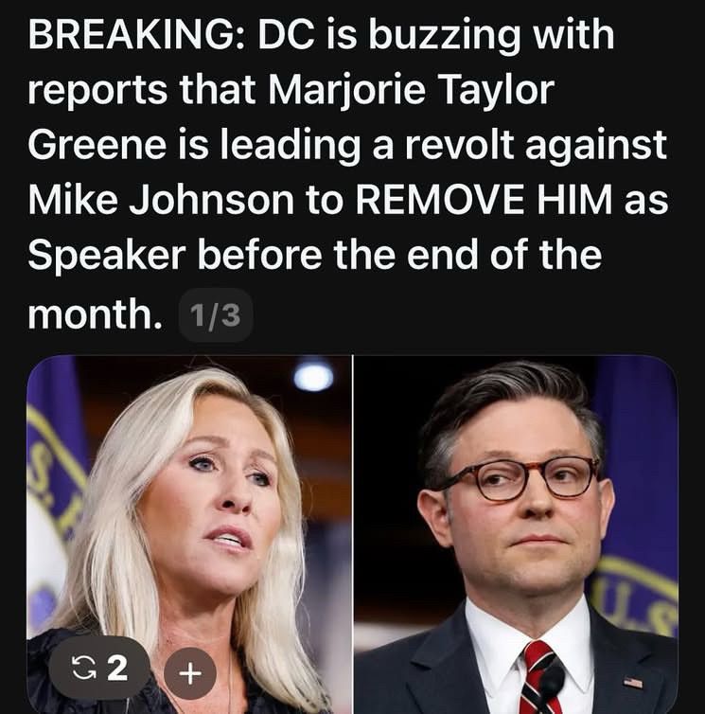
Task: Tap the ceiling light in left photo
Action: (x=313, y=376)
